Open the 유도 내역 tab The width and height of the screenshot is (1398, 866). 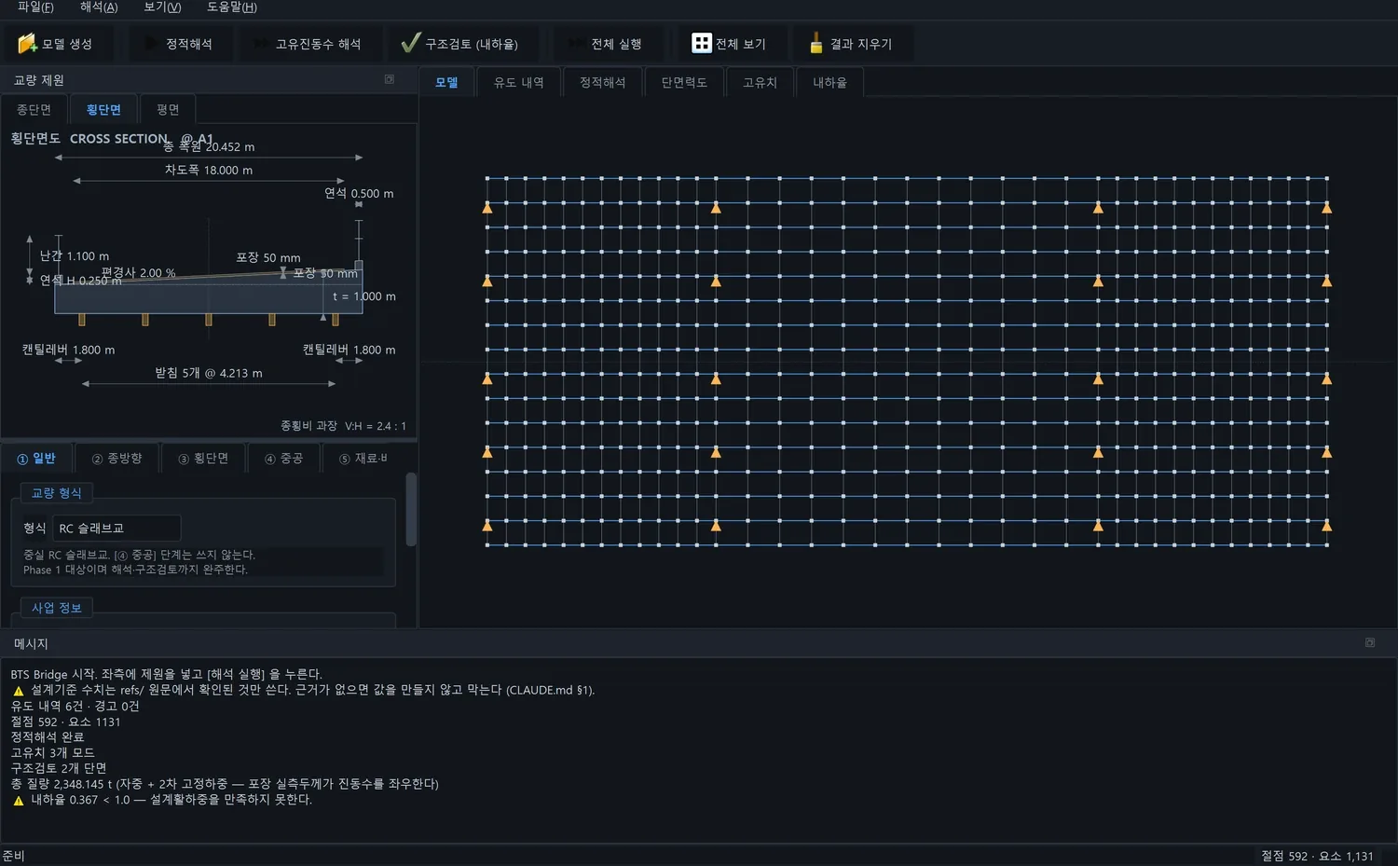pyautogui.click(x=519, y=82)
